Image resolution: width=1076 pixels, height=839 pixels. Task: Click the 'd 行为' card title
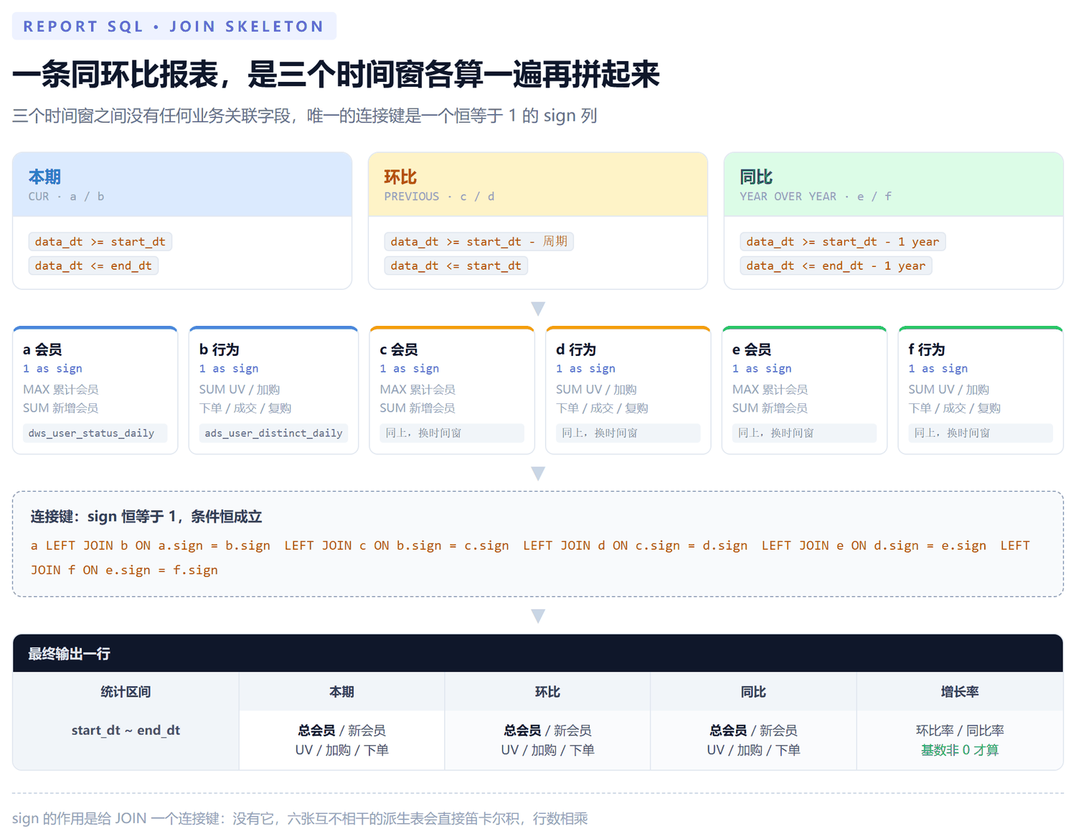(x=576, y=350)
